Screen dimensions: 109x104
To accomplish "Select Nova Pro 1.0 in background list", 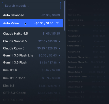I will click(86, 52).
